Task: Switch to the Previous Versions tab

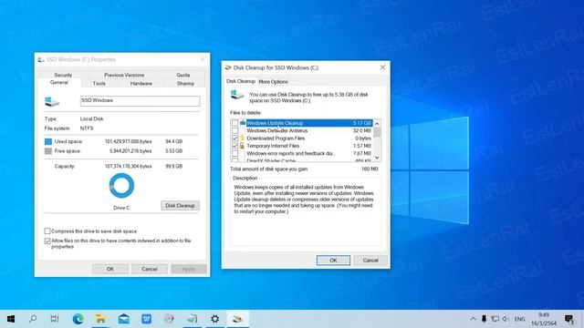Action: click(x=124, y=75)
